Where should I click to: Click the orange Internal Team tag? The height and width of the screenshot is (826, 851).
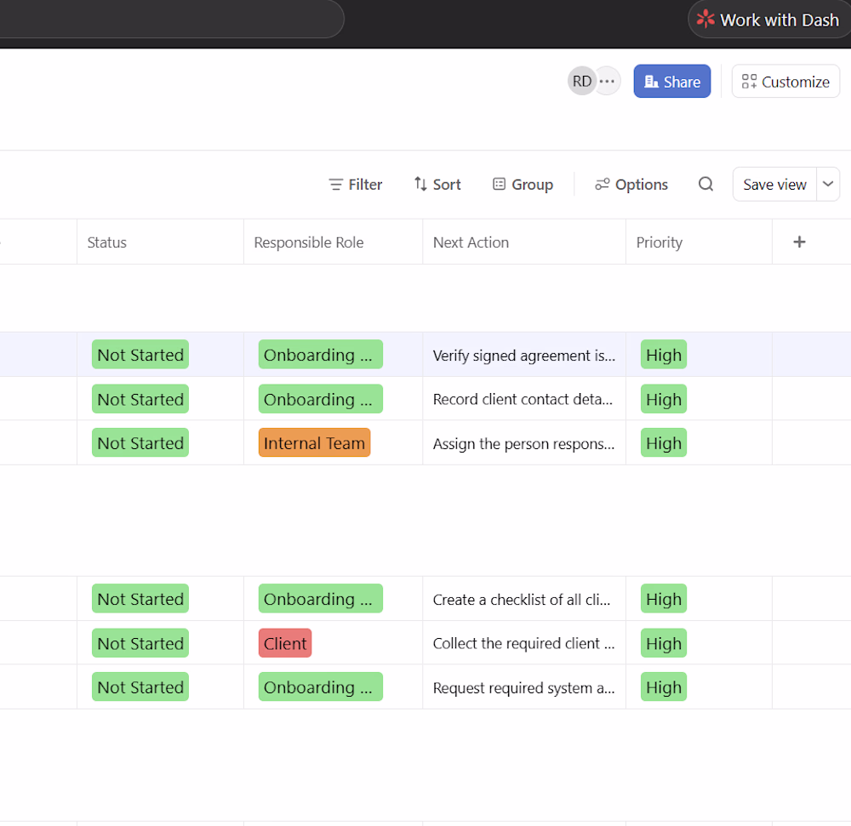click(x=314, y=442)
